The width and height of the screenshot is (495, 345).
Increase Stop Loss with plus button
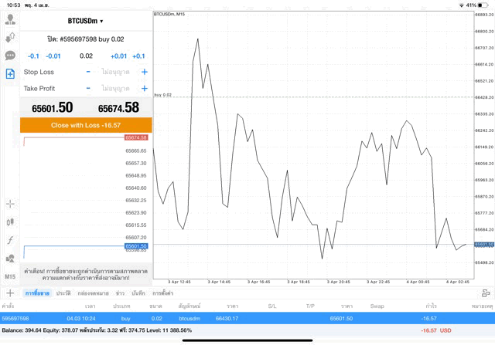coord(144,72)
